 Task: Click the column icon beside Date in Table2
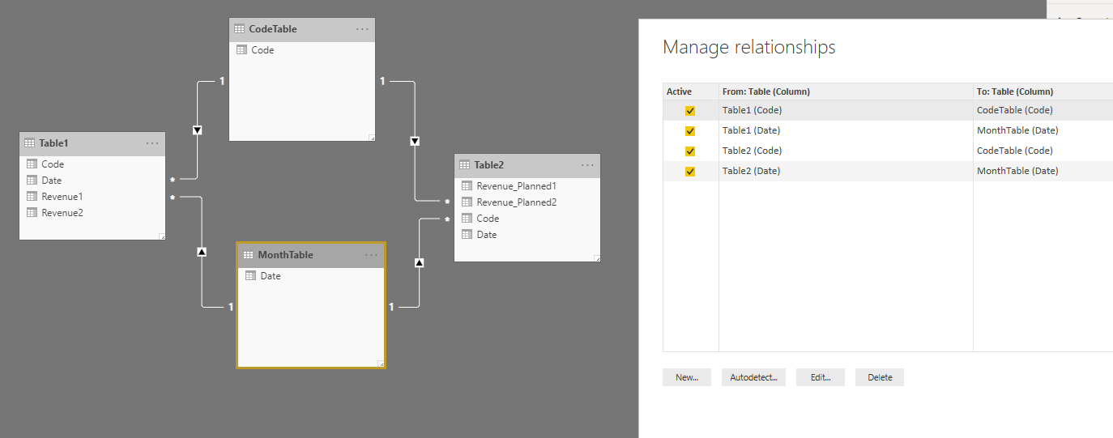467,234
